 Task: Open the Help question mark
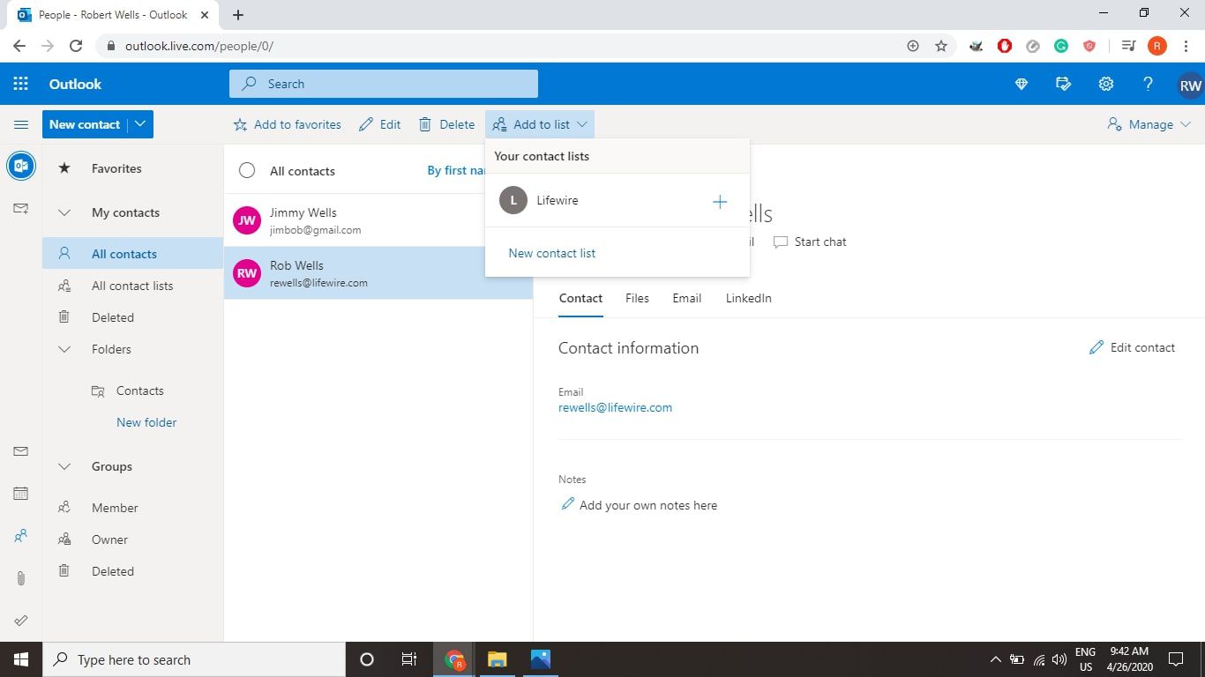(1148, 84)
